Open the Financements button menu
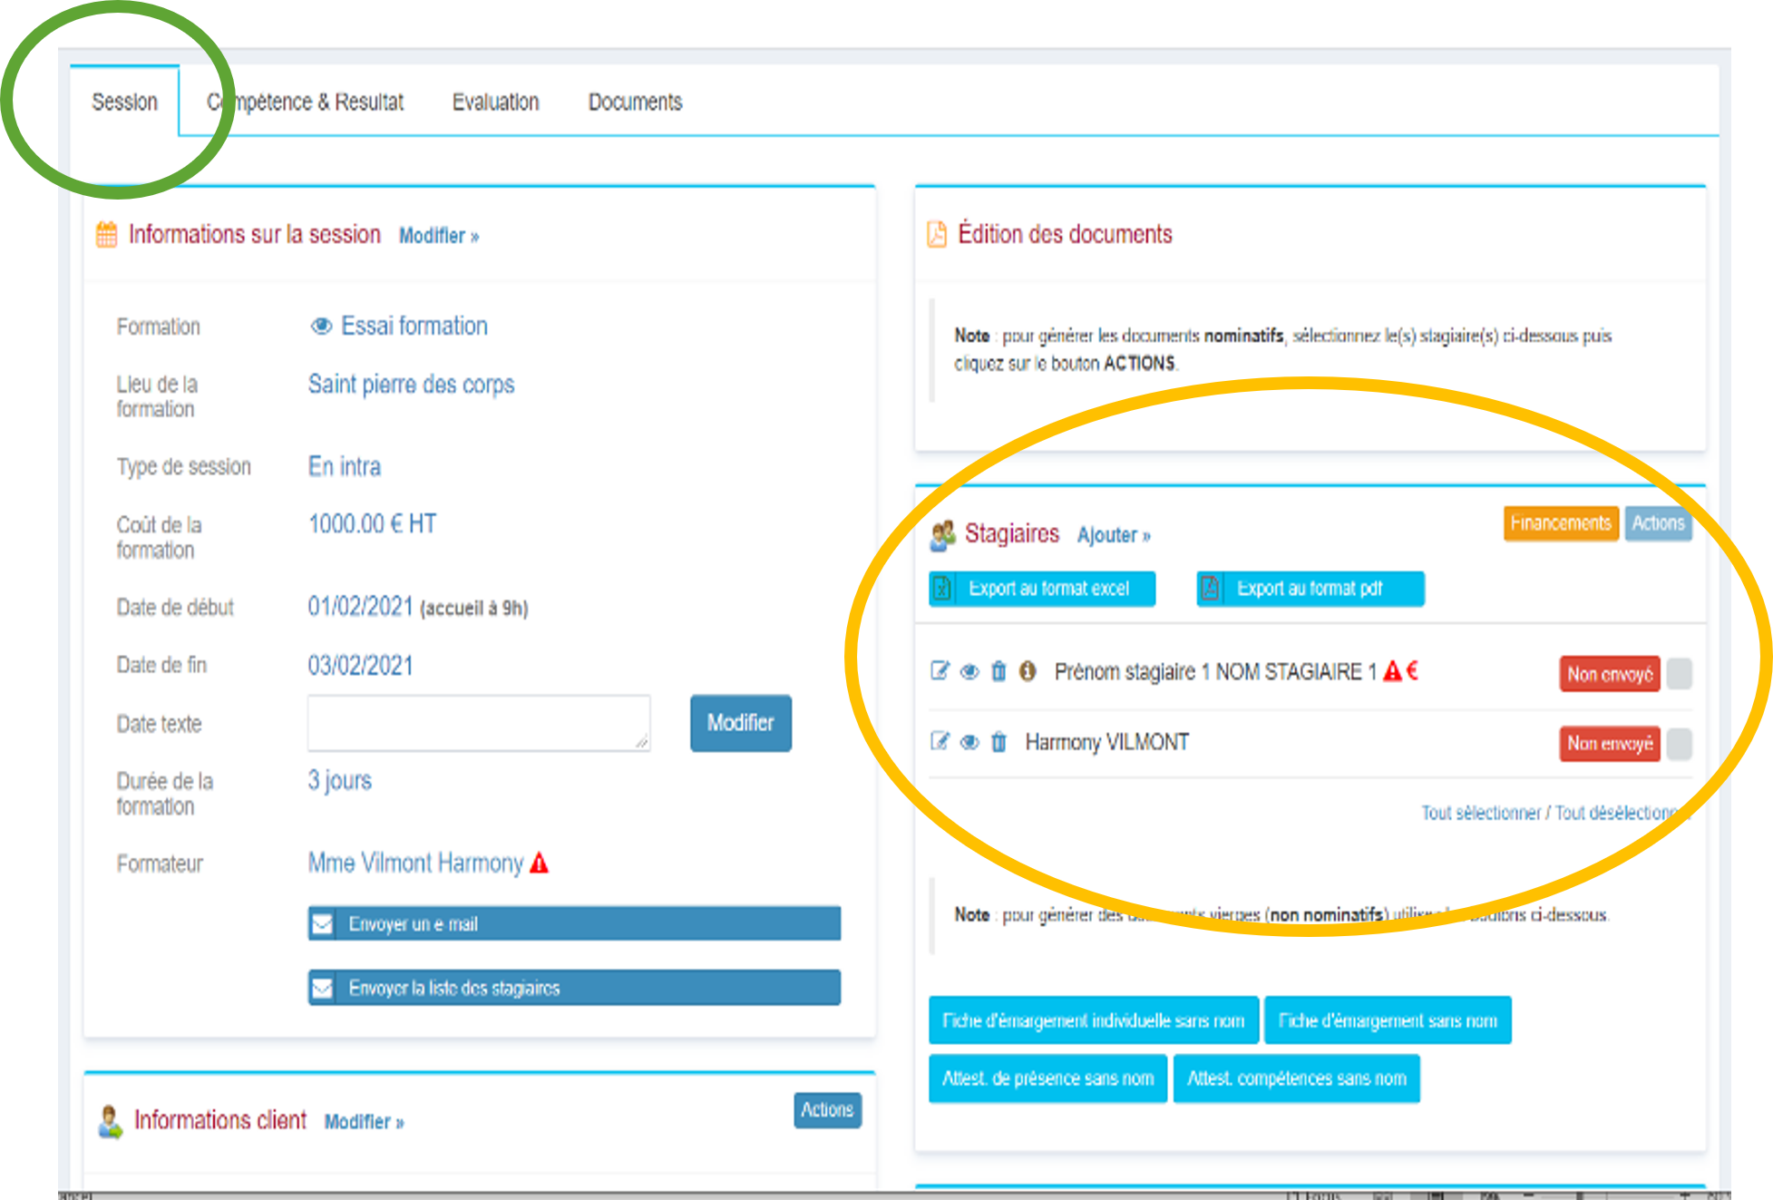The width and height of the screenshot is (1773, 1200). click(x=1560, y=523)
